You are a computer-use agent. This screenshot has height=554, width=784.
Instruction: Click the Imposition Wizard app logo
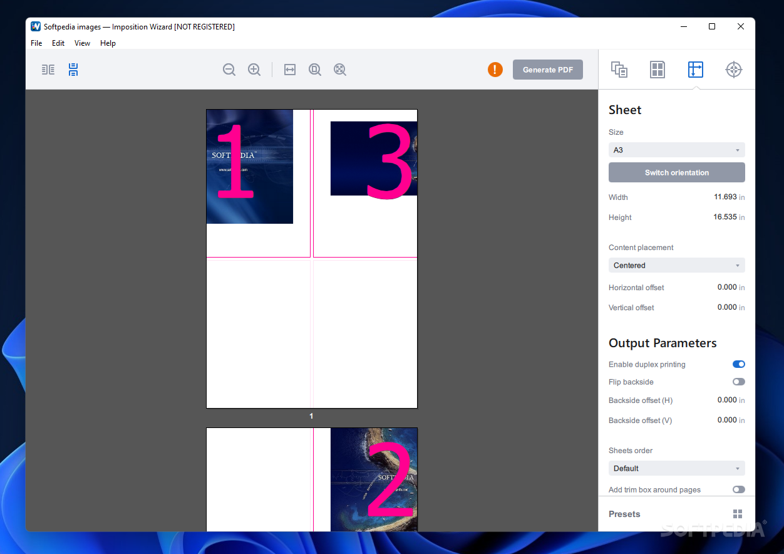[36, 26]
